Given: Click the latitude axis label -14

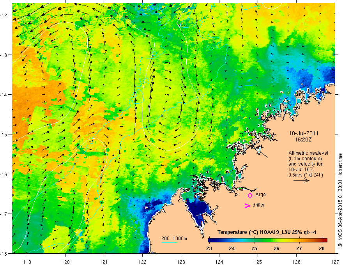Looking at the screenshot, I should pyautogui.click(x=4, y=95).
